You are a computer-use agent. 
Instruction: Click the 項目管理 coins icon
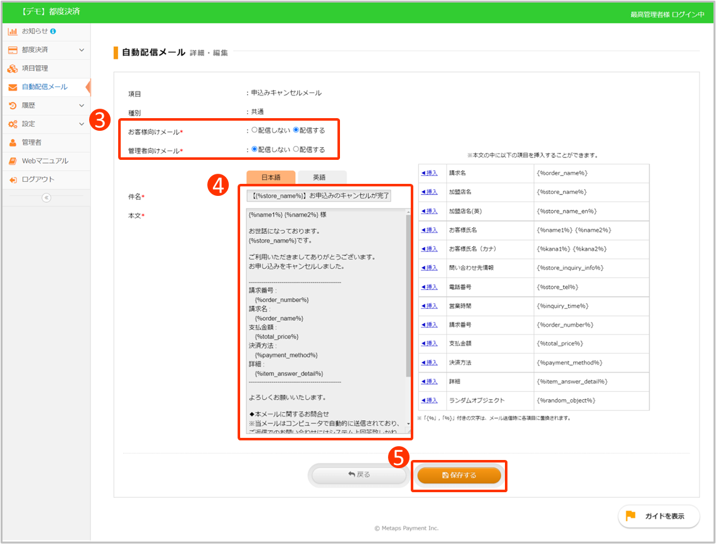[x=13, y=68]
